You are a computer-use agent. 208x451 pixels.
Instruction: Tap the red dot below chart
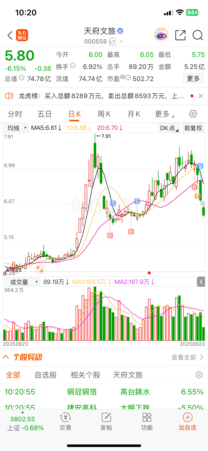click(149, 273)
